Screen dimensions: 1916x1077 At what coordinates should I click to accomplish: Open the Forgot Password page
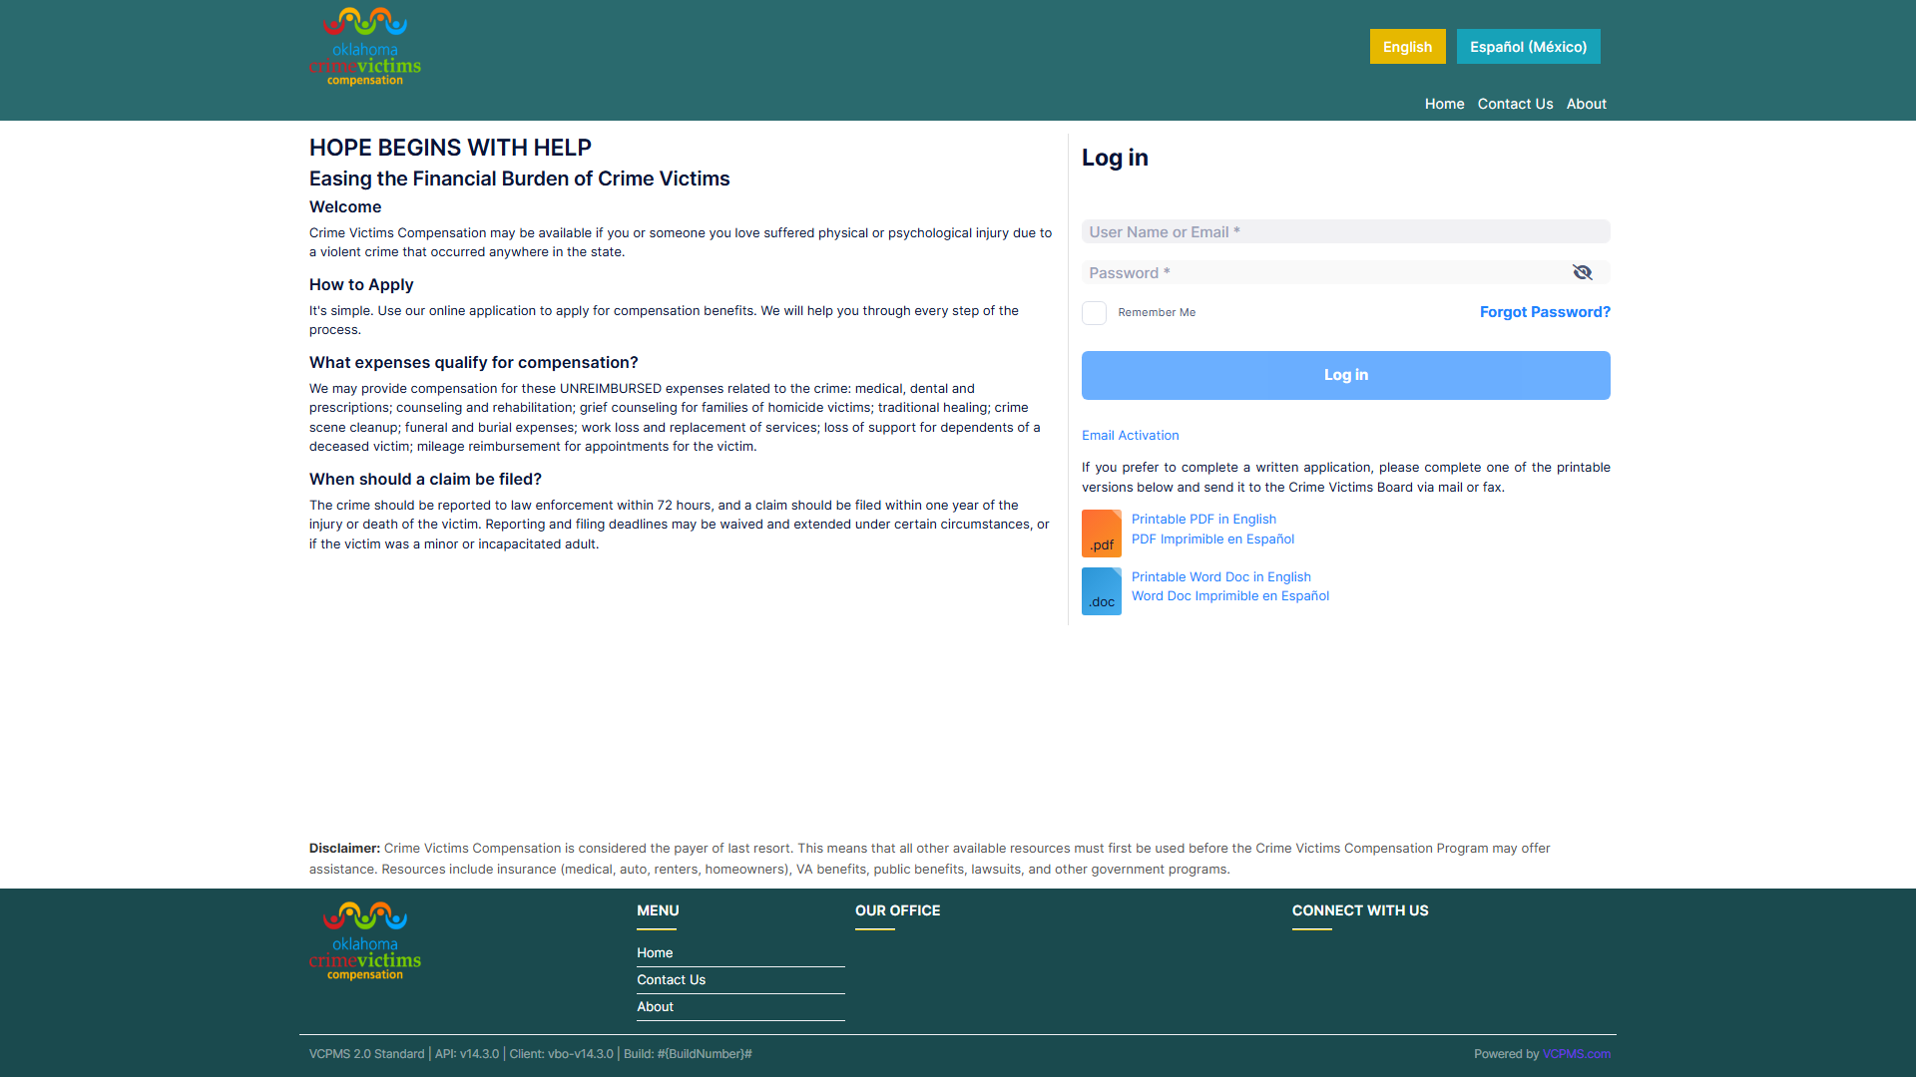1544,312
